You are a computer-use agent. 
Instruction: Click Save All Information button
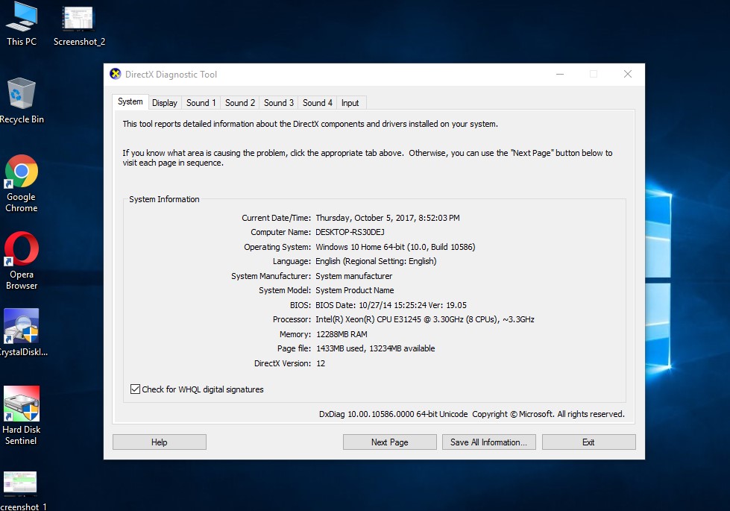(488, 442)
